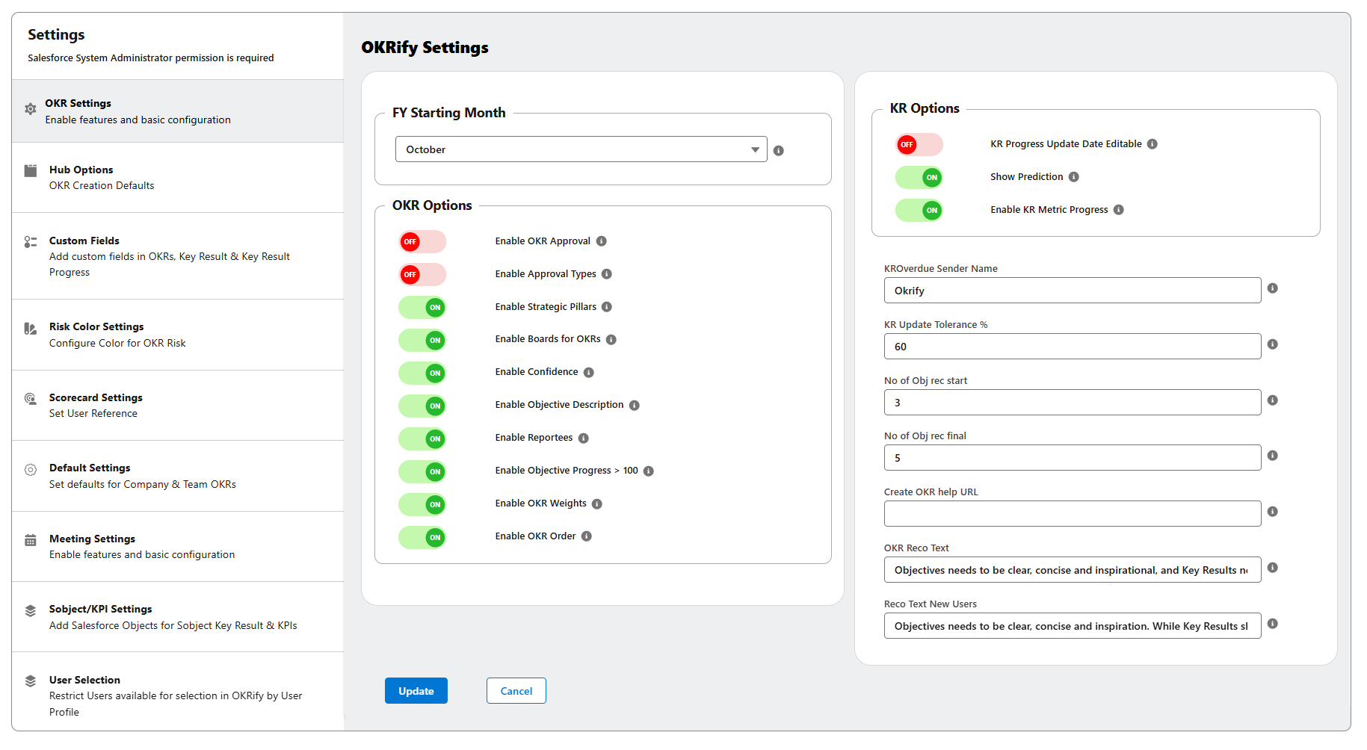1367x750 pixels.
Task: Turn off Enable OKR Weights
Action: tap(422, 504)
